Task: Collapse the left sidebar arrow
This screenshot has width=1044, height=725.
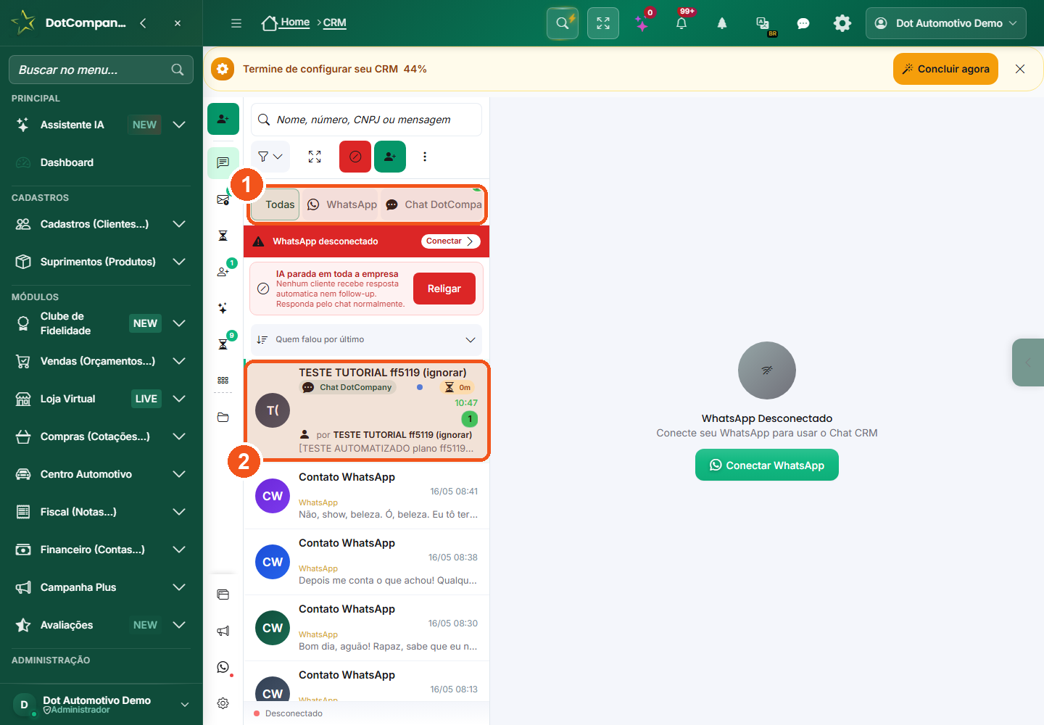Action: tap(144, 23)
